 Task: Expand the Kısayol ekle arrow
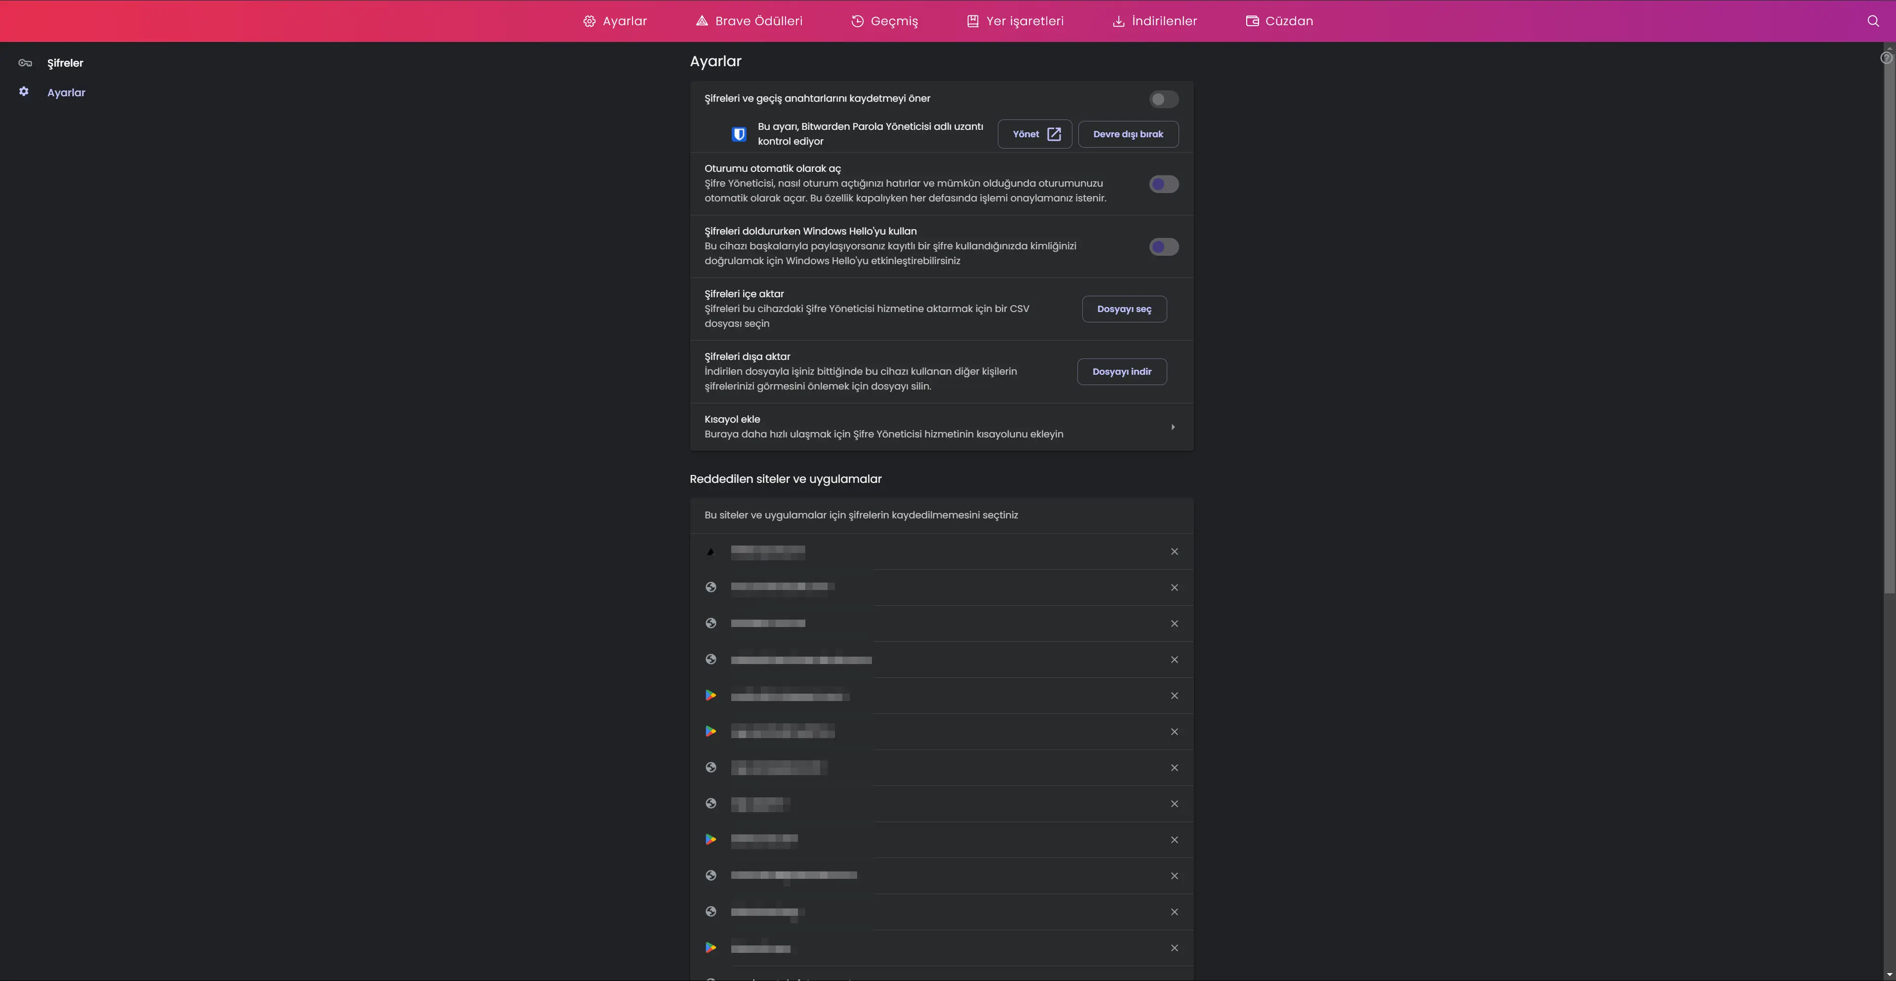coord(1173,427)
